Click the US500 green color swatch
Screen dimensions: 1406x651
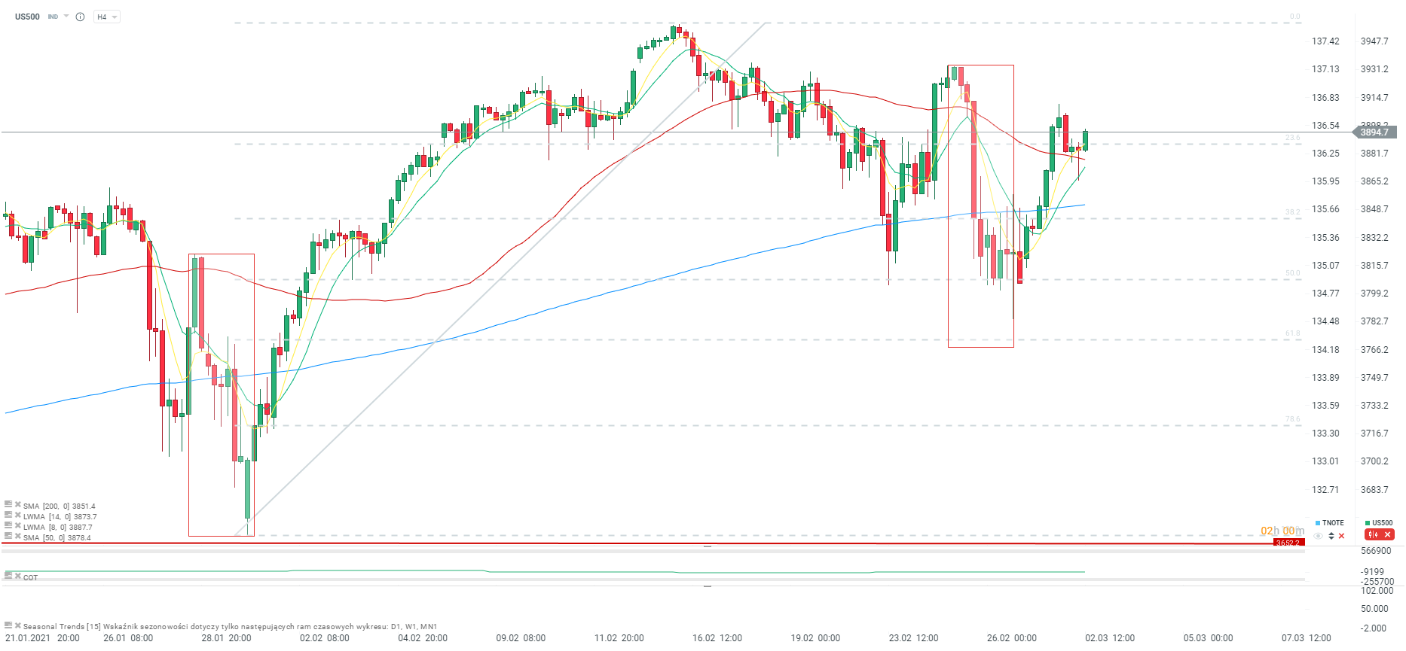[1368, 523]
